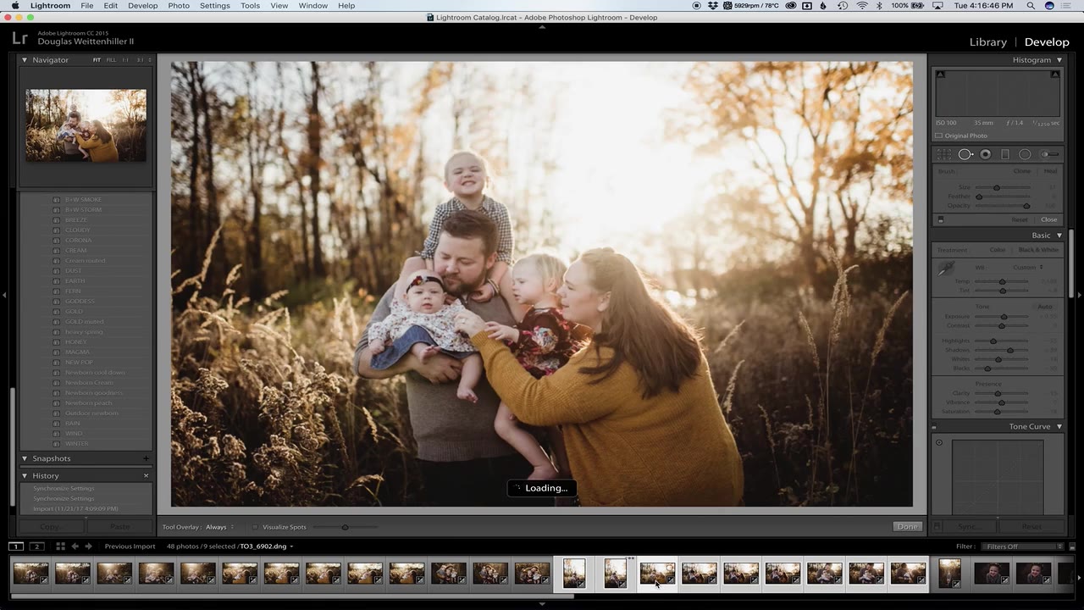Go forward to next photo arrow
1084x610 pixels.
pos(88,546)
